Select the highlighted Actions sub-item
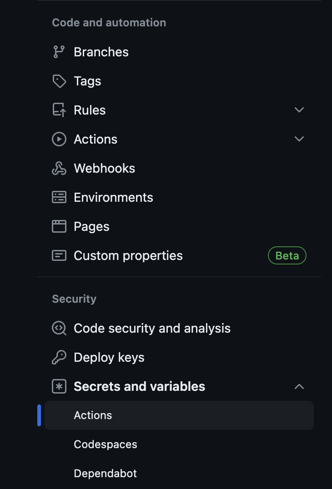 point(93,415)
